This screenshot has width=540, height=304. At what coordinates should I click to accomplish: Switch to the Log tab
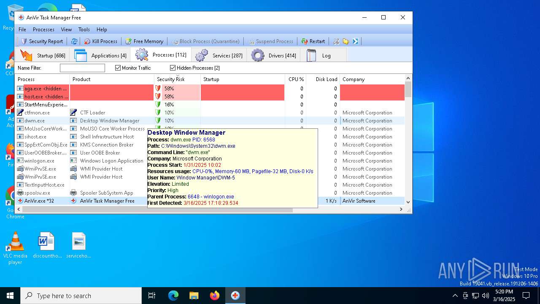pyautogui.click(x=324, y=55)
